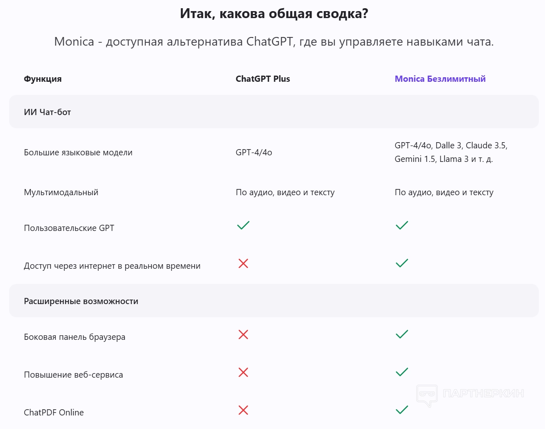Image resolution: width=545 pixels, height=429 pixels.
Task: Click red cross for Повышение веб-сервиса
Action: (x=243, y=372)
